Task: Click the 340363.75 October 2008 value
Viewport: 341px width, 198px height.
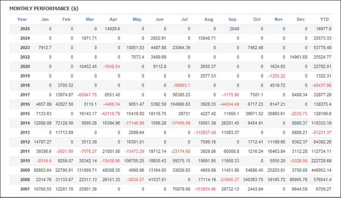Action: coord(249,180)
